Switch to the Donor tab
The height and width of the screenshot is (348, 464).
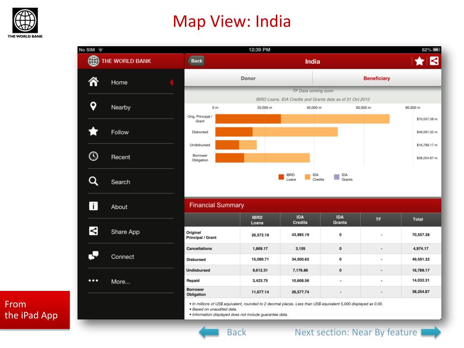coord(248,78)
